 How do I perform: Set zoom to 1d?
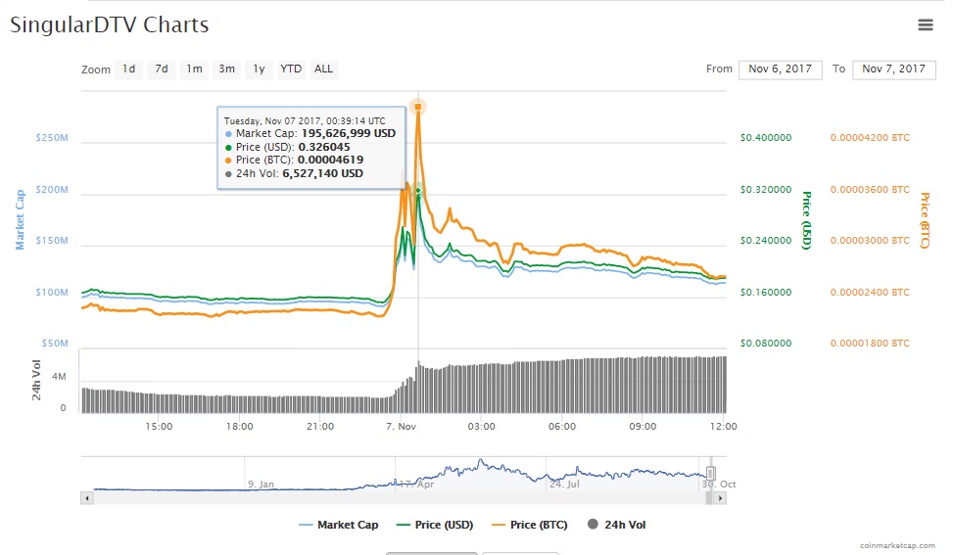click(x=129, y=69)
